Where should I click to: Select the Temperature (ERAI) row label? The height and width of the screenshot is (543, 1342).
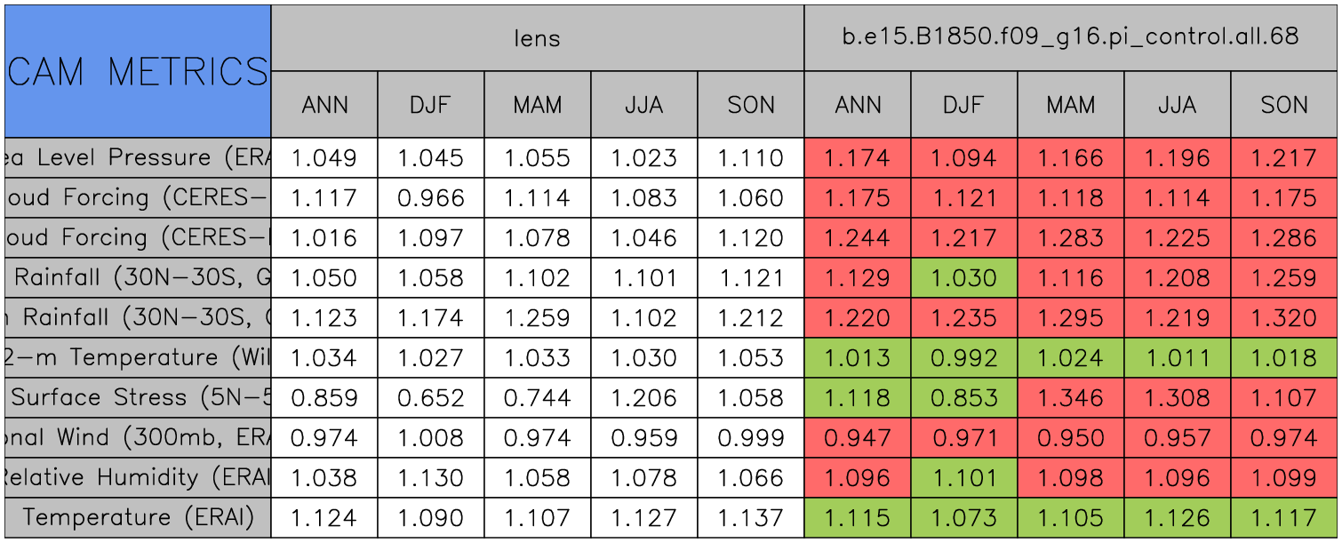pos(137,518)
